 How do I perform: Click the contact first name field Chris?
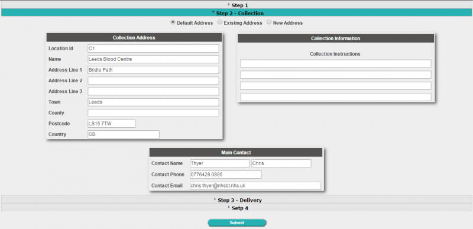pos(281,163)
